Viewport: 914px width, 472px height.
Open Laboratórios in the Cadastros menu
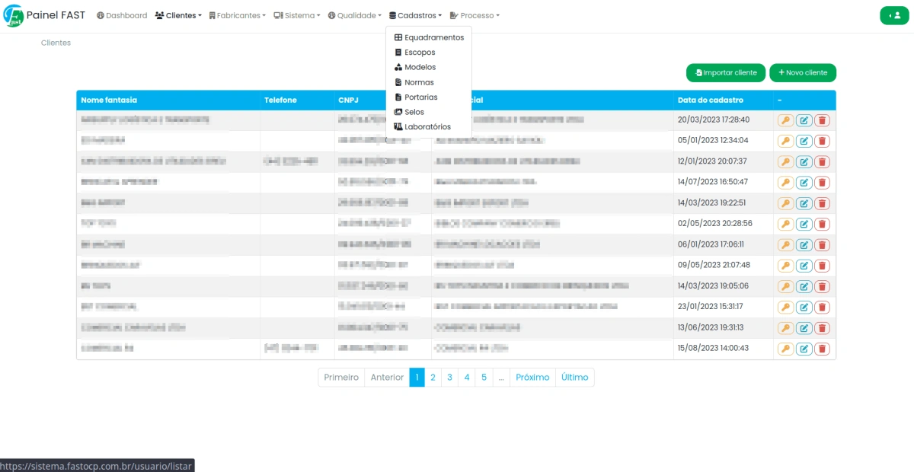pyautogui.click(x=429, y=126)
